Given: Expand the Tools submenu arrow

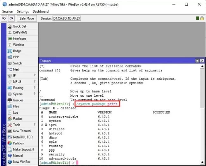Looking at the screenshot, I should (35, 124).
